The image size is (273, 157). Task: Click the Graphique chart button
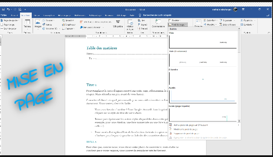click(x=69, y=25)
